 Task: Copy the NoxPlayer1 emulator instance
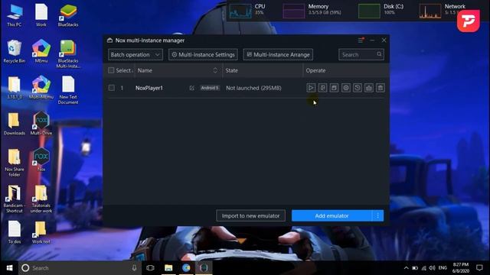coord(334,88)
